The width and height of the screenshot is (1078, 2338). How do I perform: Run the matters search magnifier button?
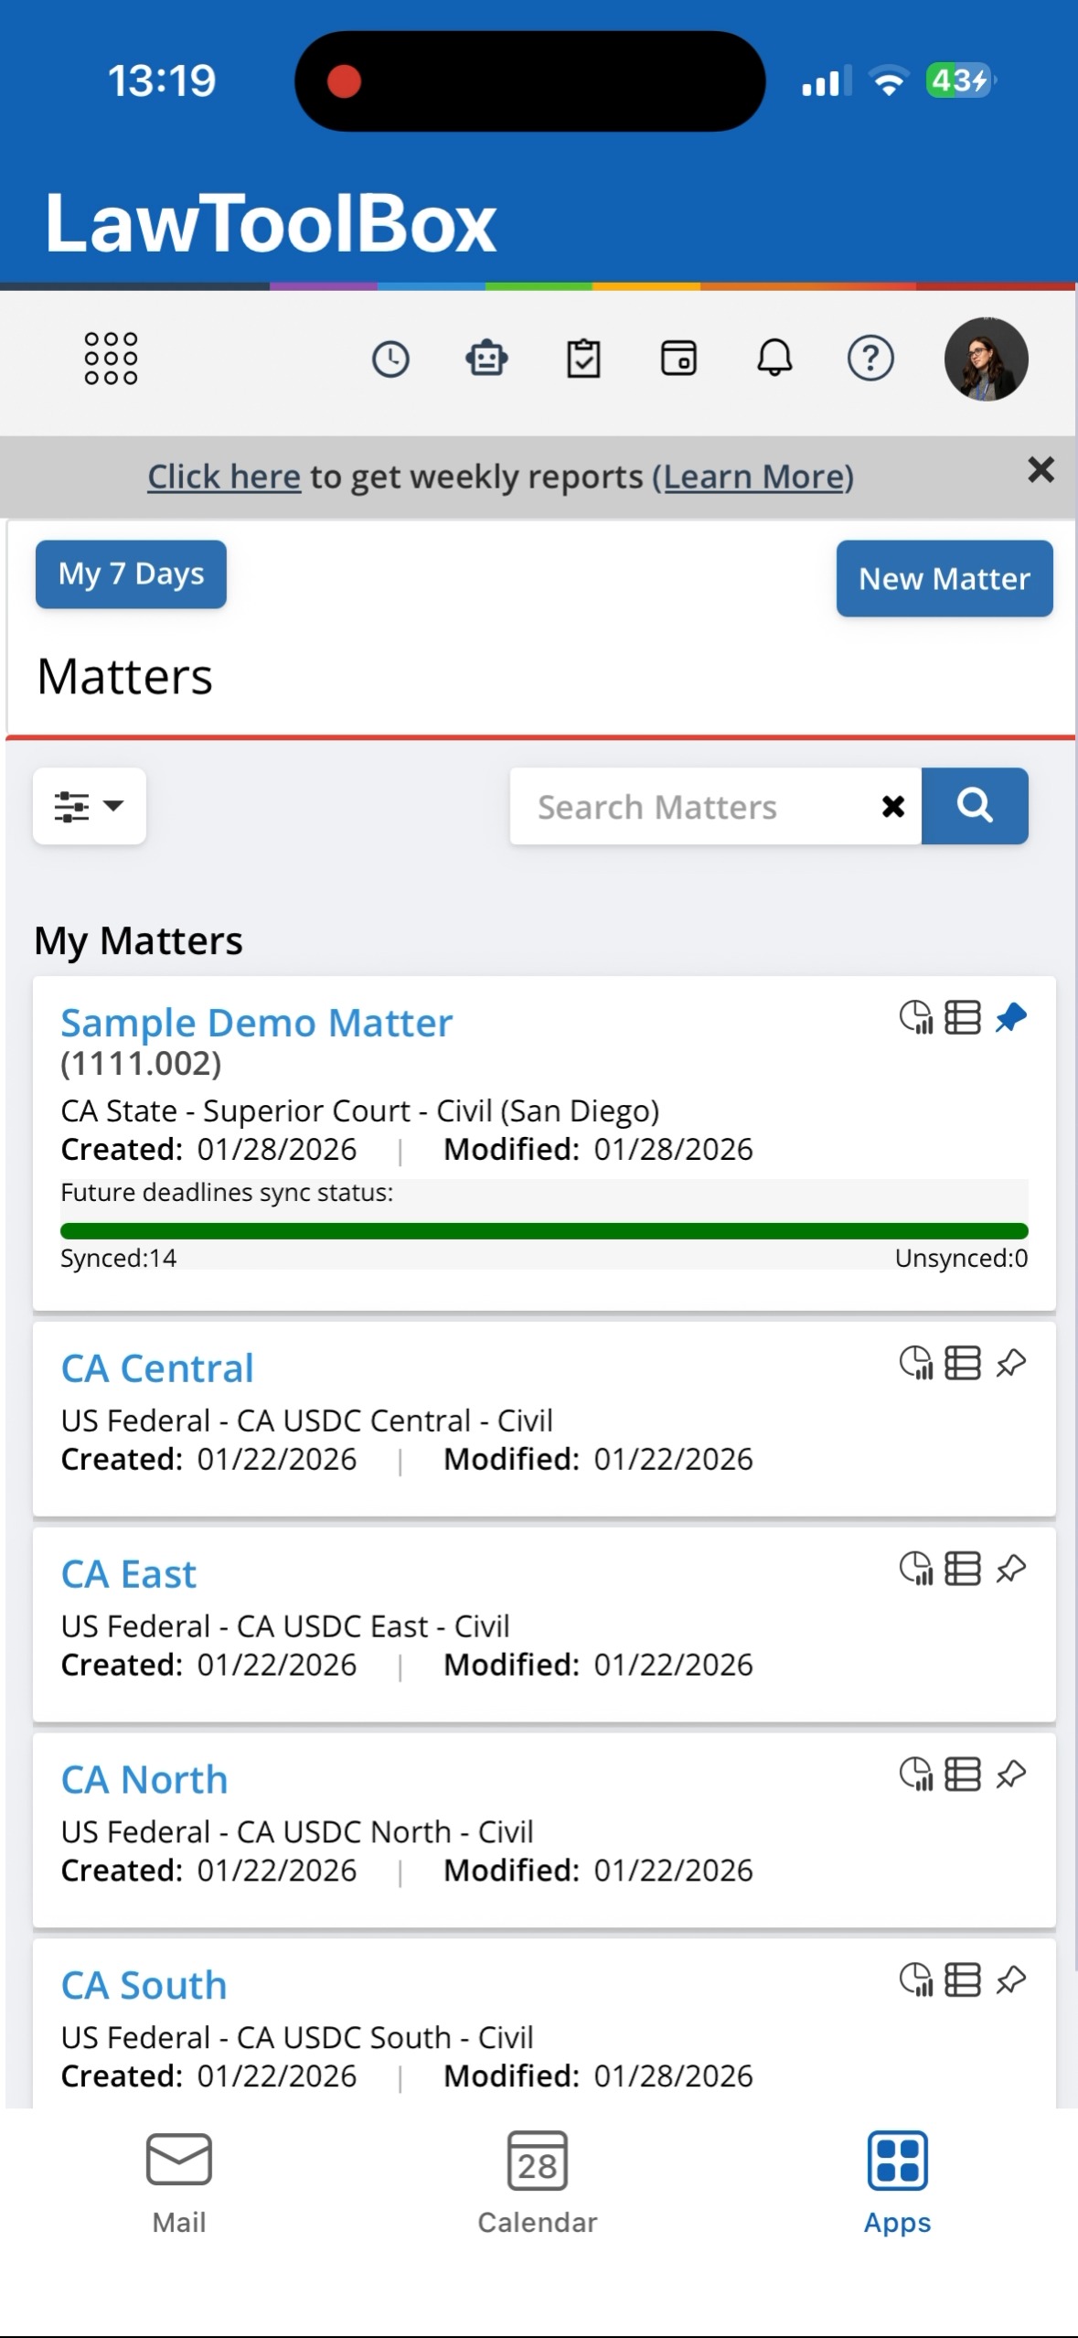(975, 806)
